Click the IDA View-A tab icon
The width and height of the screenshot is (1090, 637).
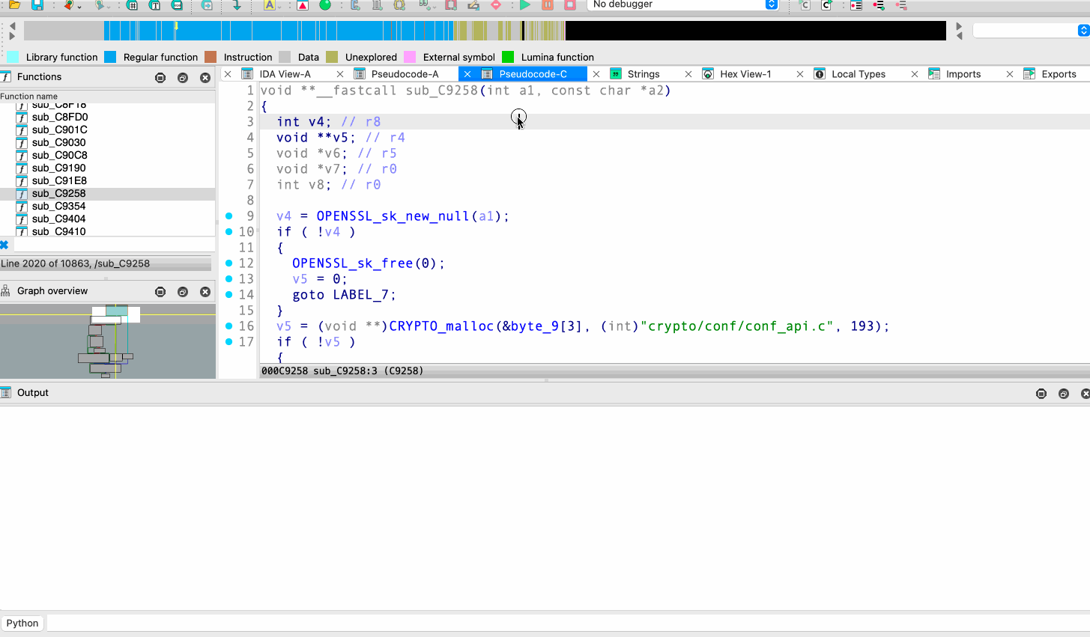pos(247,74)
